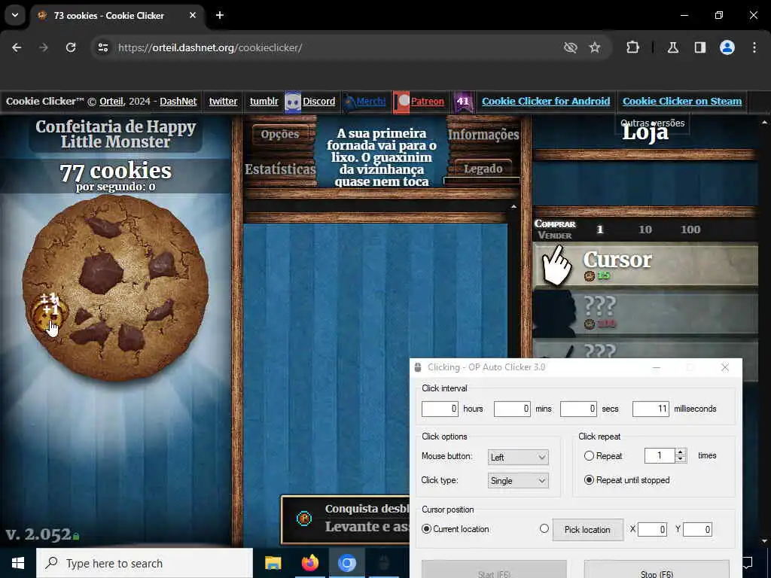The width and height of the screenshot is (771, 578).
Task: Click the milliseconds interval field
Action: point(651,409)
